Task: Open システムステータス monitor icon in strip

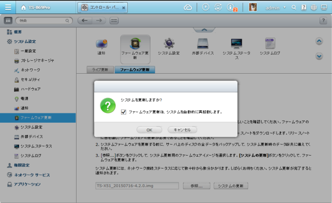Action: (x=236, y=49)
